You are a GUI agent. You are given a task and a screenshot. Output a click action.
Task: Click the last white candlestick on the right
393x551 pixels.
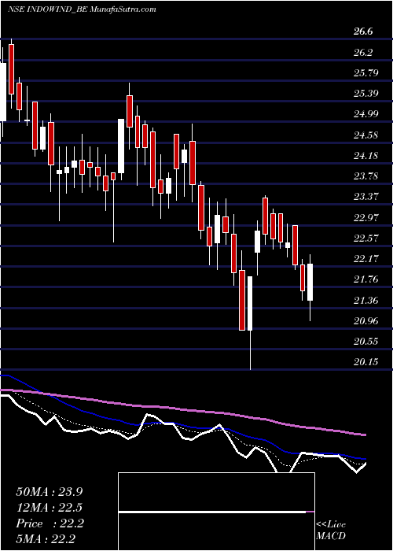click(310, 282)
